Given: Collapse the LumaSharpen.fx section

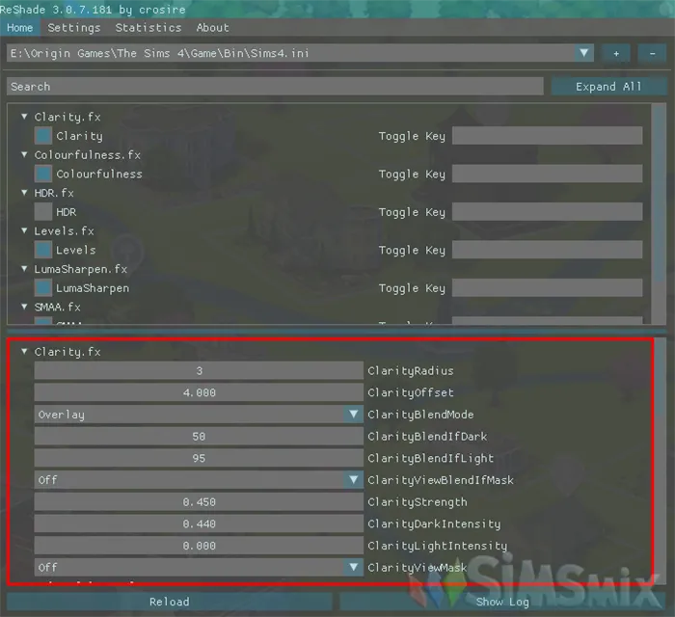Looking at the screenshot, I should point(24,269).
